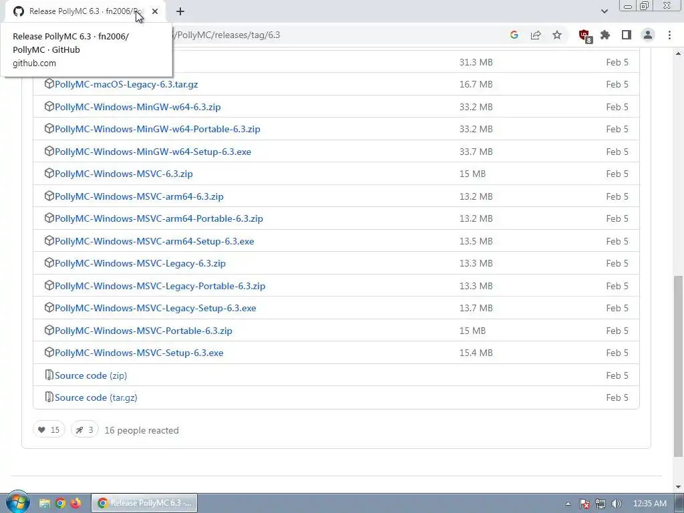
Task: Click the 33.7 MB file size value
Action: pyautogui.click(x=476, y=152)
